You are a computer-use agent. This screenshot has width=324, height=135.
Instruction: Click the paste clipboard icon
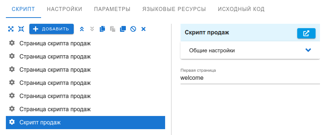(113, 29)
